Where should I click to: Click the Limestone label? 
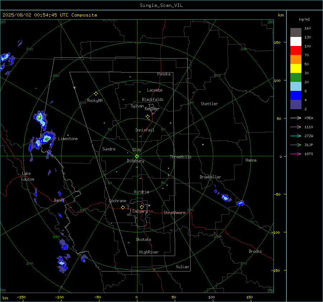pos(68,139)
